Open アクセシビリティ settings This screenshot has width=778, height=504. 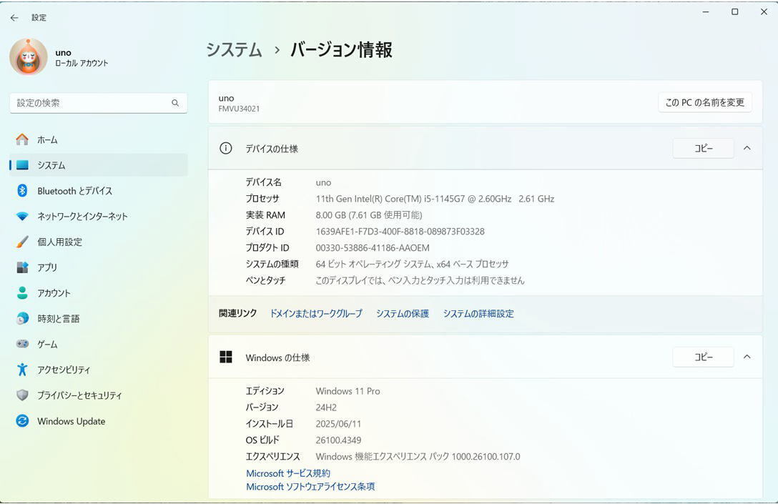[x=99, y=370]
